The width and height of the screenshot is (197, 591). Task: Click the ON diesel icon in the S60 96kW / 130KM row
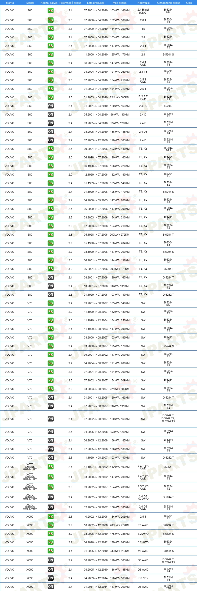tap(51, 115)
